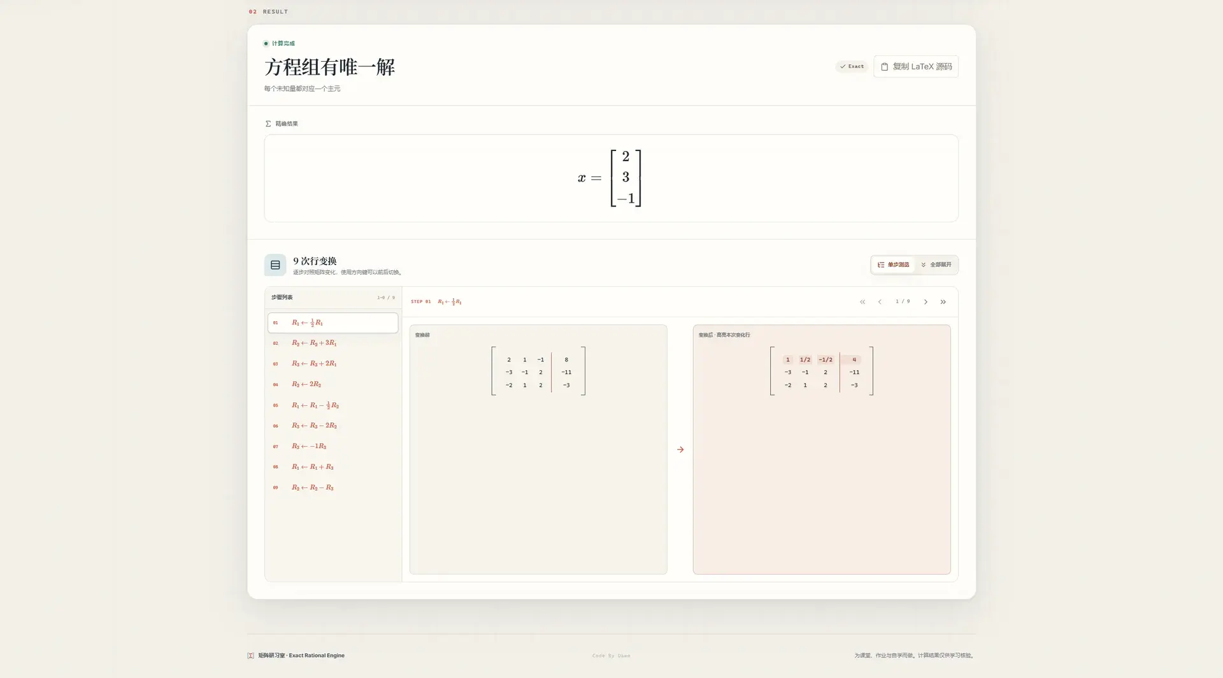The width and height of the screenshot is (1223, 678).
Task: Select step 01 R1 ← ½R1
Action: [333, 322]
